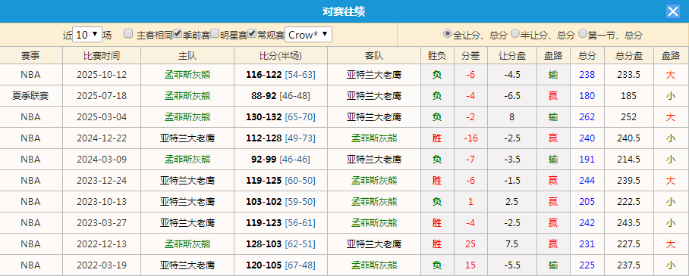The height and width of the screenshot is (276, 689).
Task: Click the 胜负 column header
Action: point(437,56)
